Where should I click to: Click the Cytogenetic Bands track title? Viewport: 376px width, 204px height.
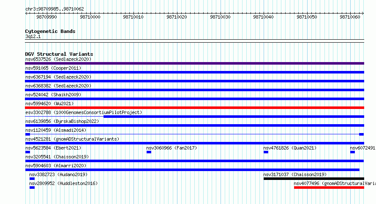tap(50, 31)
